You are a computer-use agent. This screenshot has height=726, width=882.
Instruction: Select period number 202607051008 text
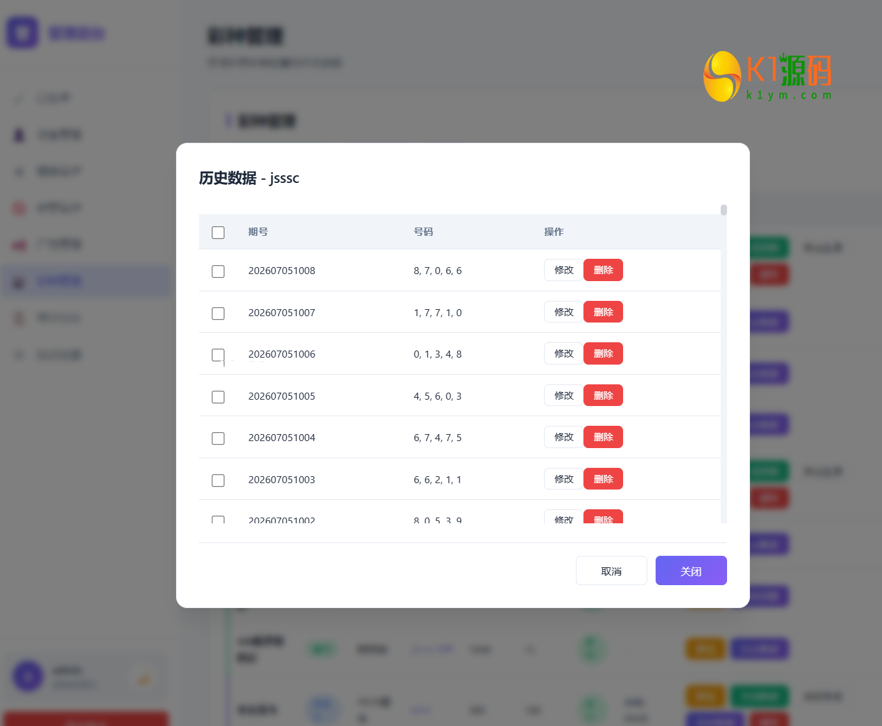tap(282, 271)
